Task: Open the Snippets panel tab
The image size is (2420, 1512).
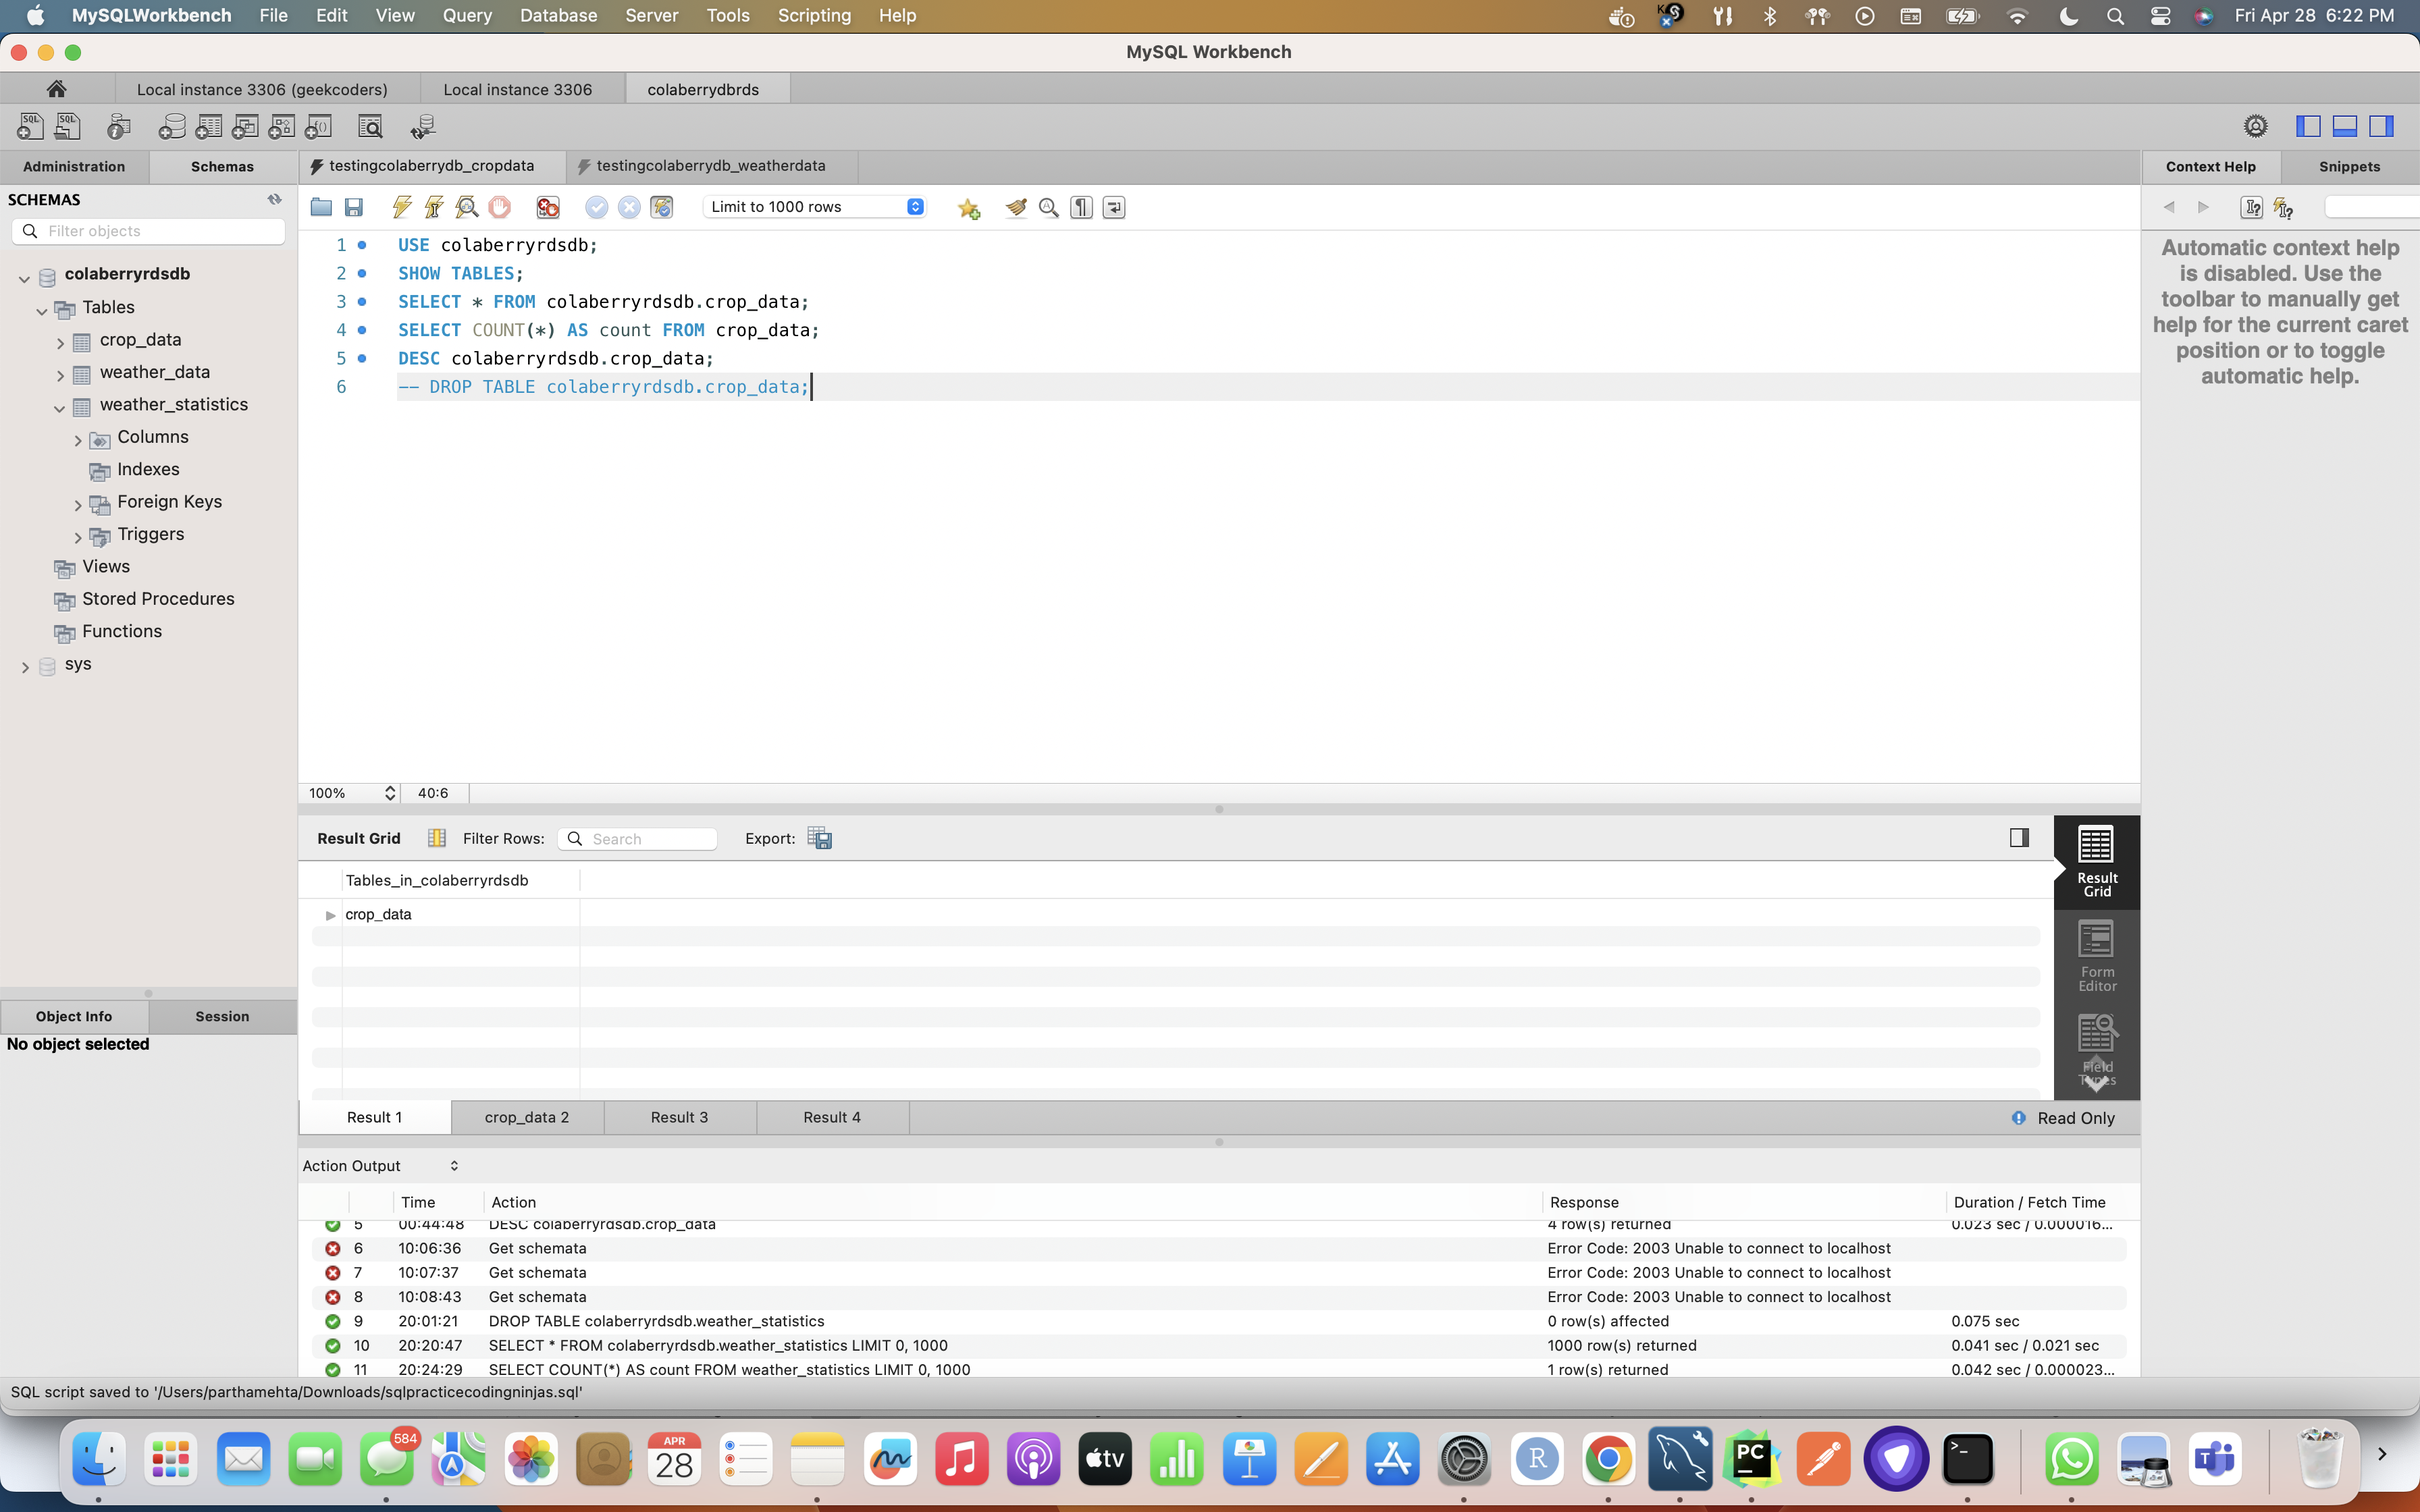Action: point(2348,167)
